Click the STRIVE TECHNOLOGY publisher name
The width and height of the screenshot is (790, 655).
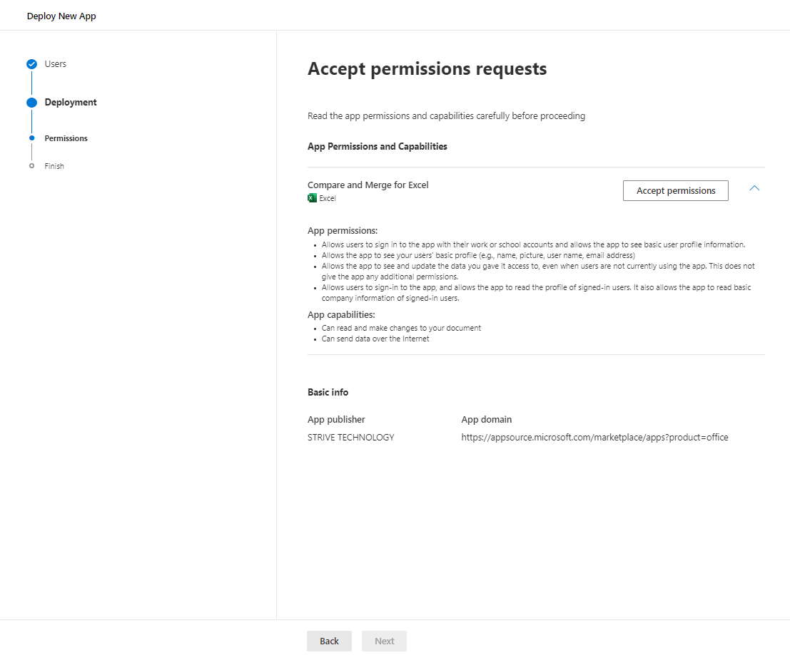(x=350, y=437)
